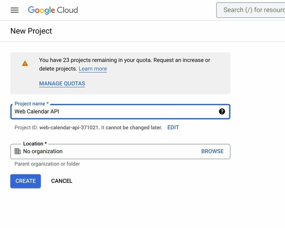This screenshot has height=228, width=285.
Task: Click the Parent organization or folder hint
Action: tap(47, 164)
